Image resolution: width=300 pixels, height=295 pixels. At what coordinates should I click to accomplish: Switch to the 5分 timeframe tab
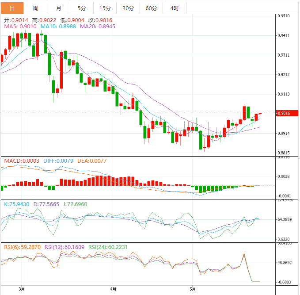coord(82,8)
